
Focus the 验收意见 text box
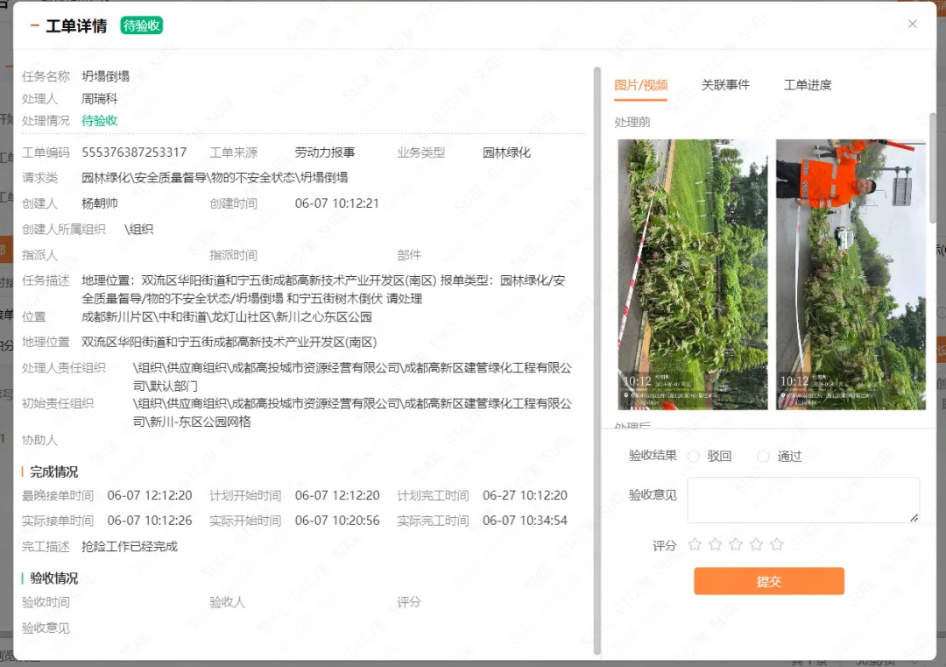(x=802, y=500)
